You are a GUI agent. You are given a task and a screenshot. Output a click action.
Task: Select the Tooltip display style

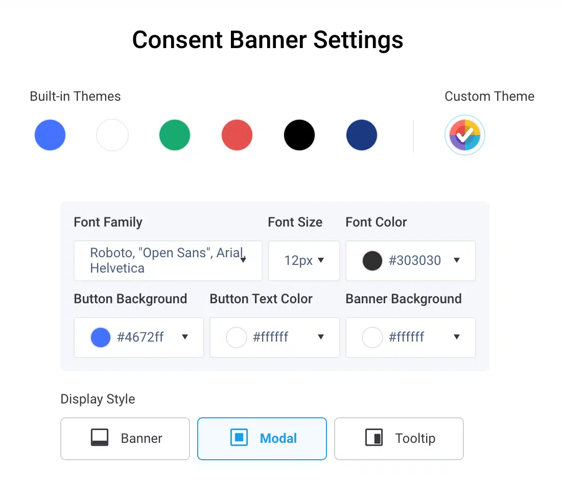[x=399, y=438]
